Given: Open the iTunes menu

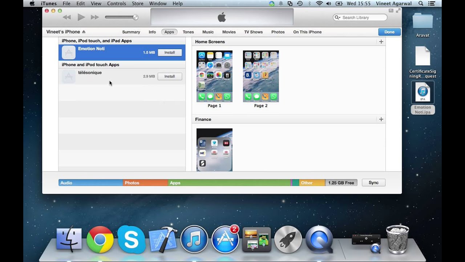Looking at the screenshot, I should tap(48, 3).
